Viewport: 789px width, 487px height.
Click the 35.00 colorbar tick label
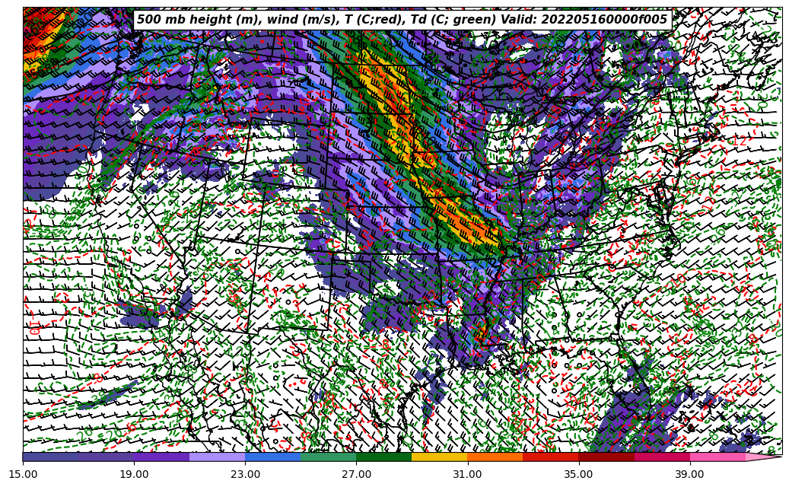click(579, 474)
